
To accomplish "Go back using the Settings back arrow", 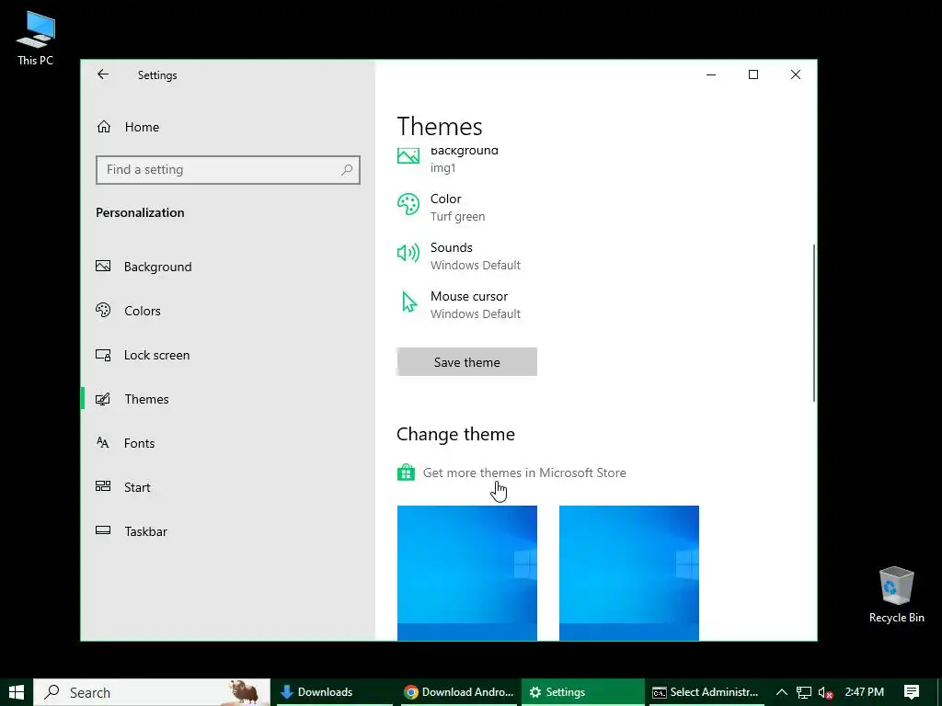I will pos(103,74).
